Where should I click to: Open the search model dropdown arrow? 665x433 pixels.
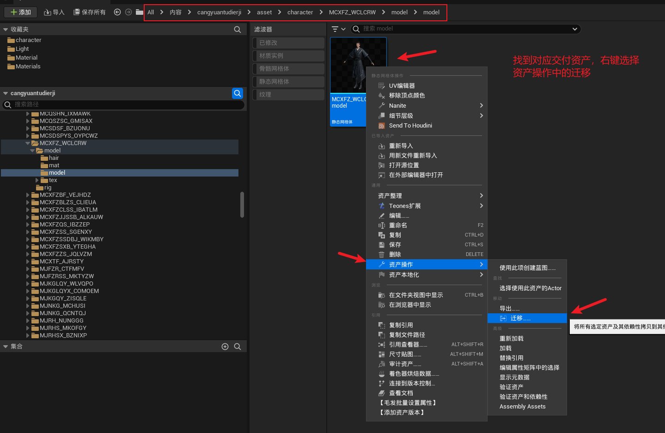click(x=574, y=29)
